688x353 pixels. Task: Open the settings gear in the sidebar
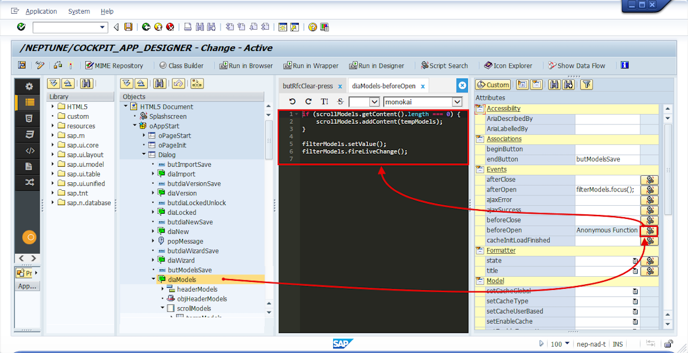(29, 87)
